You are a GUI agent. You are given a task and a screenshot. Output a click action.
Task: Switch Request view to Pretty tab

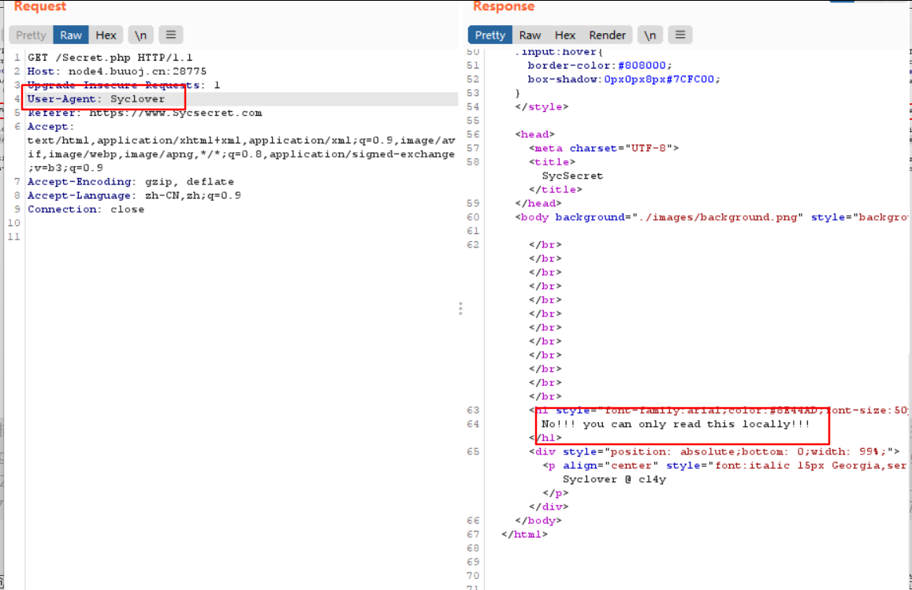coord(31,35)
